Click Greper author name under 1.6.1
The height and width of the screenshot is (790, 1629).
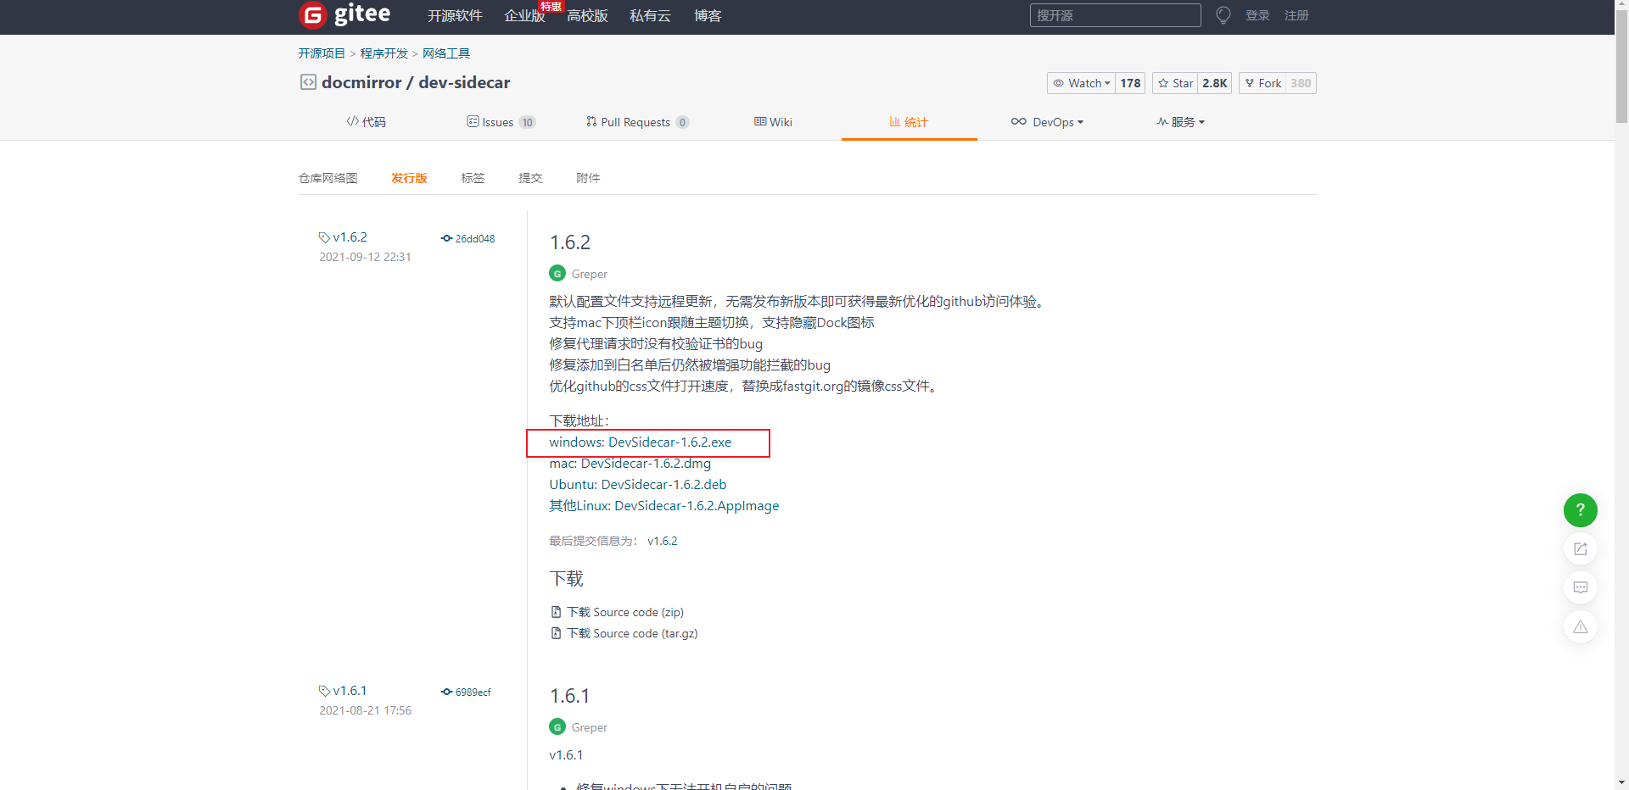point(590,727)
